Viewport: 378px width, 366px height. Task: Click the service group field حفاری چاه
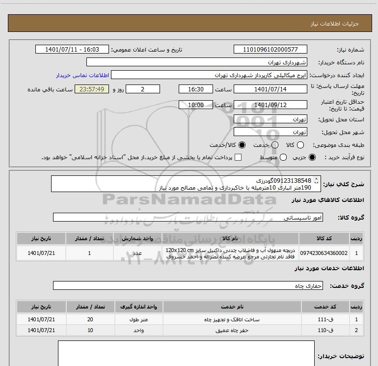pyautogui.click(x=188, y=285)
